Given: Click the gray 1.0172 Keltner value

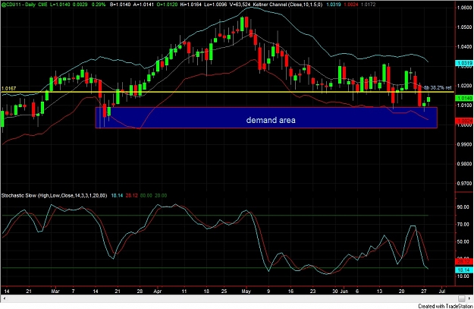Looking at the screenshot, I should (x=369, y=5).
